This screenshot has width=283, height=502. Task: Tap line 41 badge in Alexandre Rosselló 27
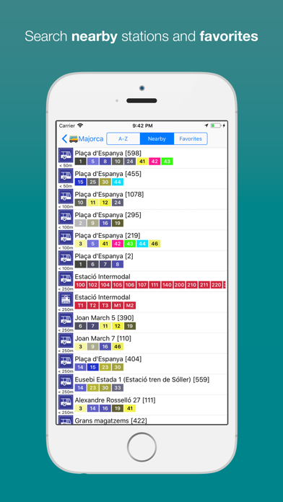click(x=130, y=408)
